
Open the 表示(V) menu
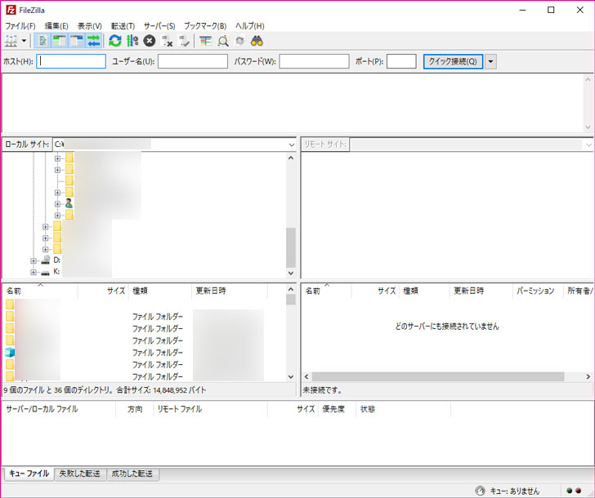point(90,26)
